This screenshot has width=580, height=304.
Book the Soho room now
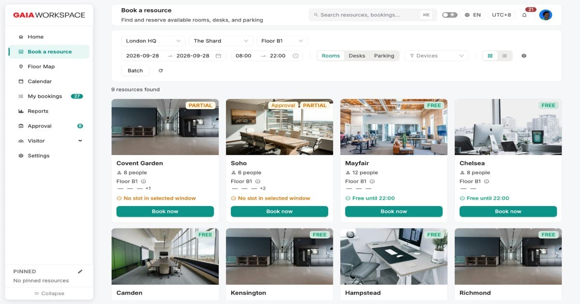279,211
